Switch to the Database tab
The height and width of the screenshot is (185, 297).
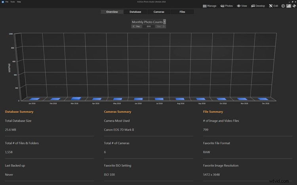135,12
